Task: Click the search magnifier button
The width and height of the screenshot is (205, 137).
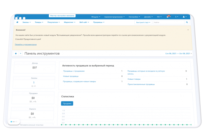Action: [x=187, y=22]
